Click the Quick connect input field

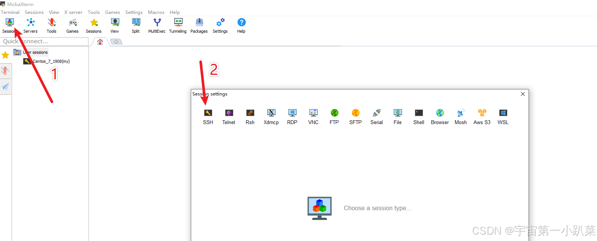[44, 41]
